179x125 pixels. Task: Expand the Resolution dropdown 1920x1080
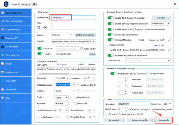coord(62,78)
